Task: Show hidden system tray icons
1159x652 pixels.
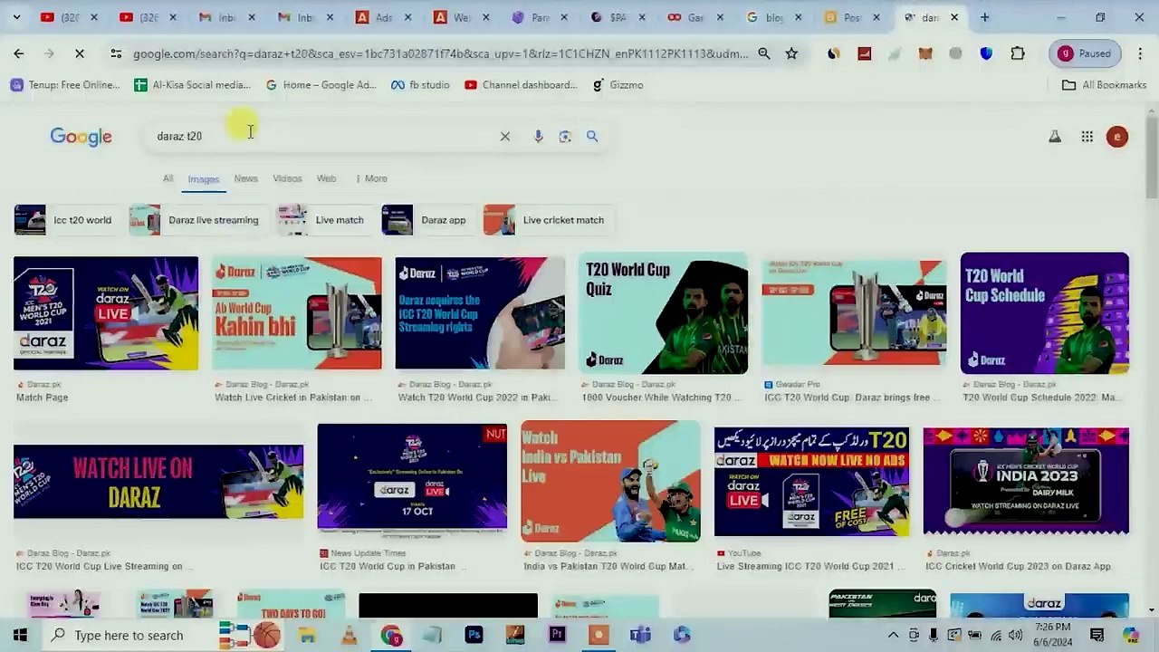Action: tap(893, 635)
